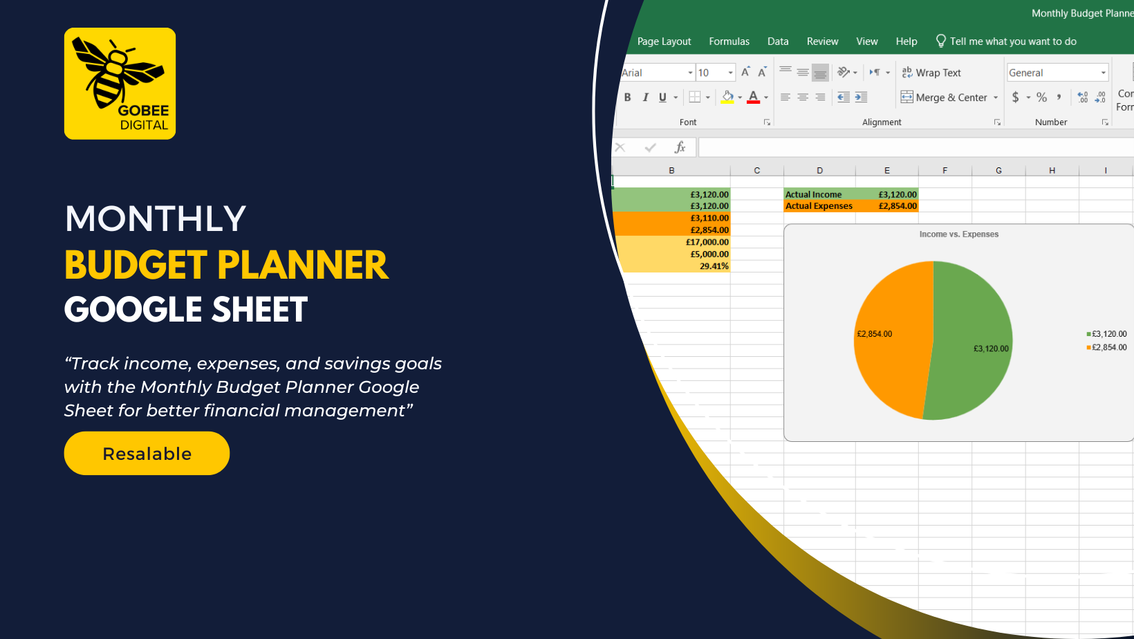Open the Fill Color dropdown arrow
Image resolution: width=1134 pixels, height=639 pixels.
[x=740, y=98]
